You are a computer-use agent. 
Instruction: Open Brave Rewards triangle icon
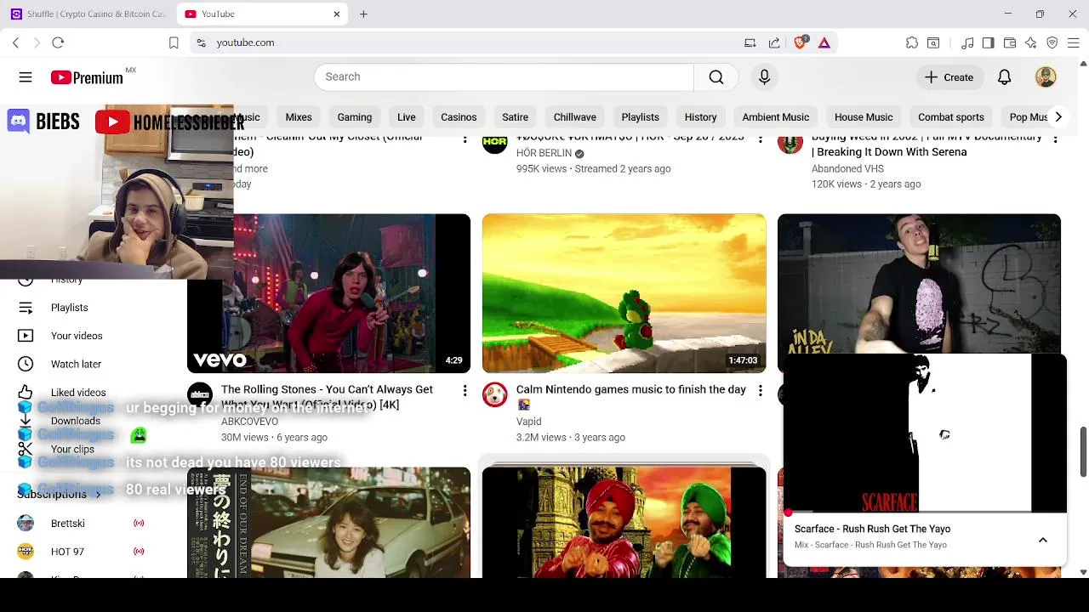tap(824, 42)
